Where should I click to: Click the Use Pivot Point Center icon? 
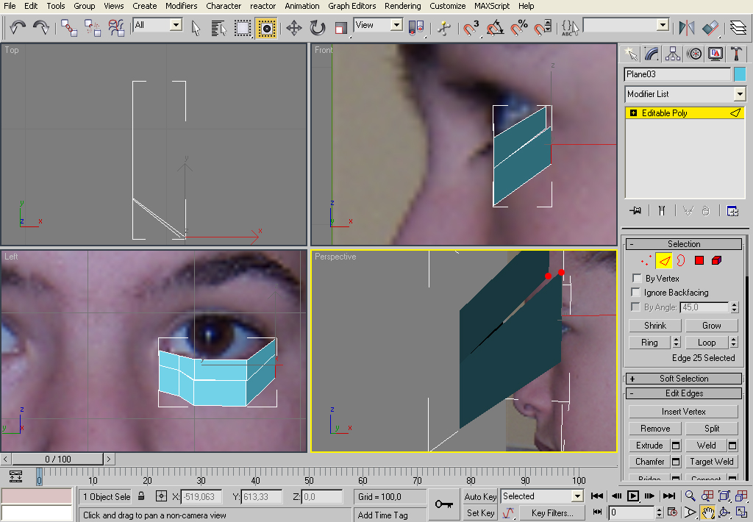click(x=416, y=27)
